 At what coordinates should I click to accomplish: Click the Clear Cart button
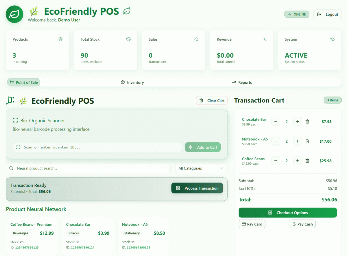[212, 101]
